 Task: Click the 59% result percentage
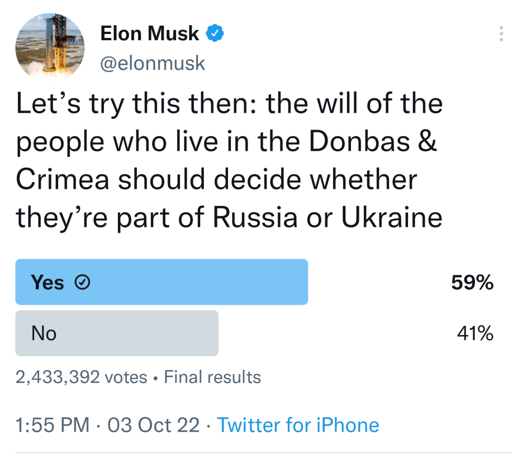pyautogui.click(x=472, y=282)
